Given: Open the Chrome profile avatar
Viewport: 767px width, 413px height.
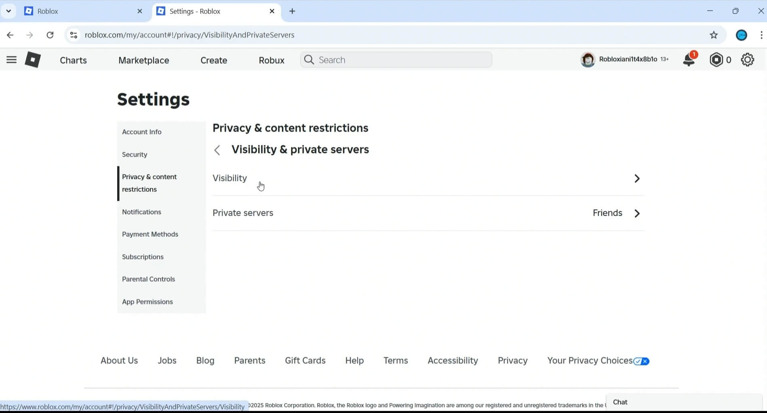Looking at the screenshot, I should (x=742, y=35).
